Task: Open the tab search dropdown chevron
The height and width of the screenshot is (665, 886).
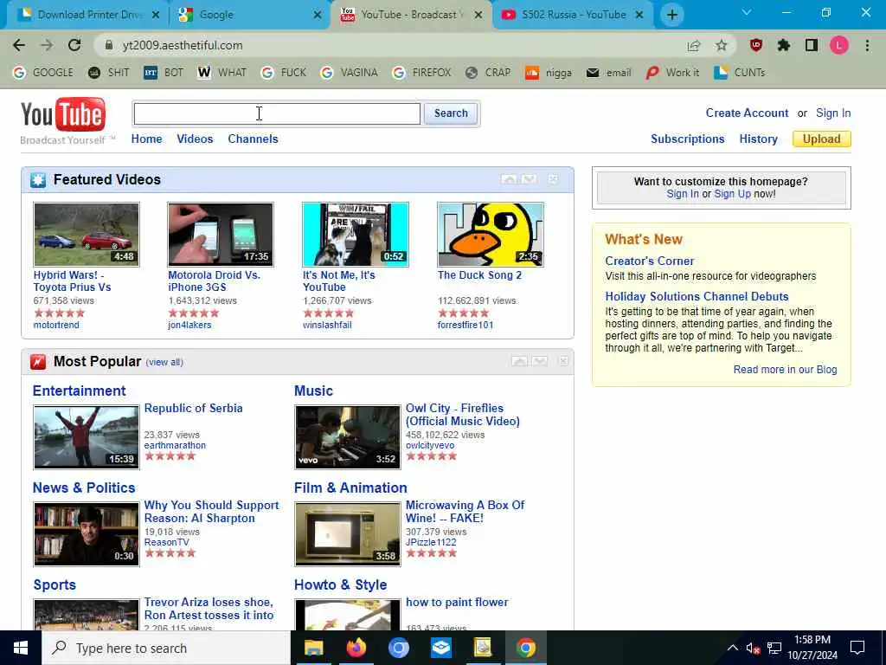Action: tap(747, 12)
